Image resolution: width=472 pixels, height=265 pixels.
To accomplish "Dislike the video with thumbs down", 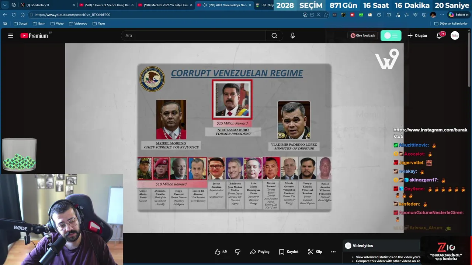I will click(237, 252).
